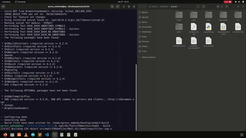Click Desktop in the Files path bar
Screen dimensions: 246x138
[x=164, y=7]
